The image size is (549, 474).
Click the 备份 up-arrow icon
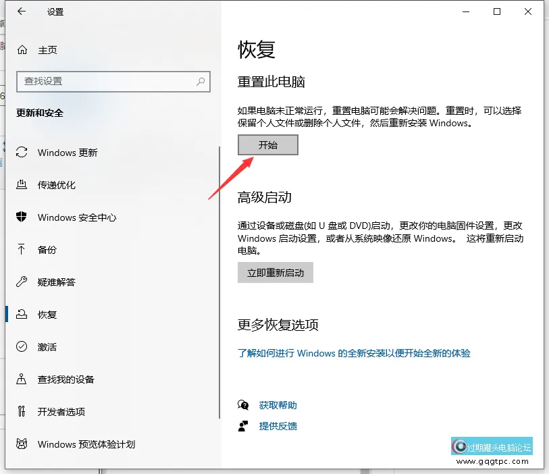22,250
